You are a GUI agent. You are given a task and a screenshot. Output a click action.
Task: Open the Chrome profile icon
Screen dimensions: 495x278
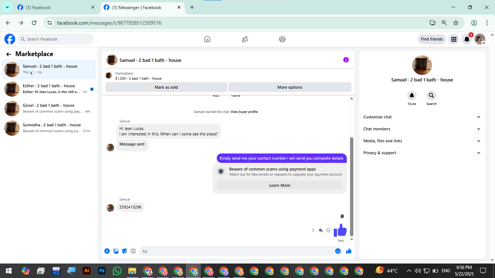click(474, 23)
